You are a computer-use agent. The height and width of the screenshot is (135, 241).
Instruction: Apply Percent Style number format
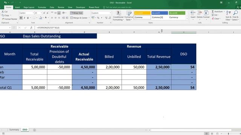[x=98, y=18]
